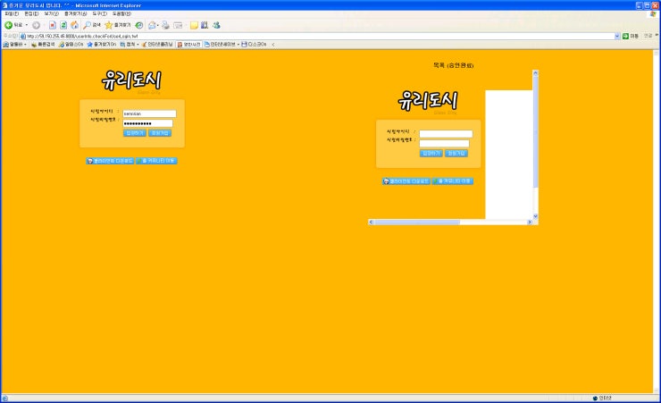Open Favorites star in the toolbar
The height and width of the screenshot is (403, 661).
109,25
